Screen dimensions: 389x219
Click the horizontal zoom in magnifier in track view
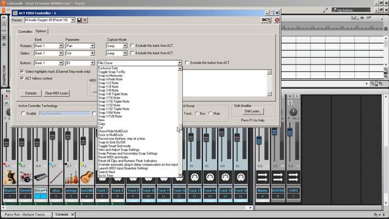pyautogui.click(x=380, y=84)
